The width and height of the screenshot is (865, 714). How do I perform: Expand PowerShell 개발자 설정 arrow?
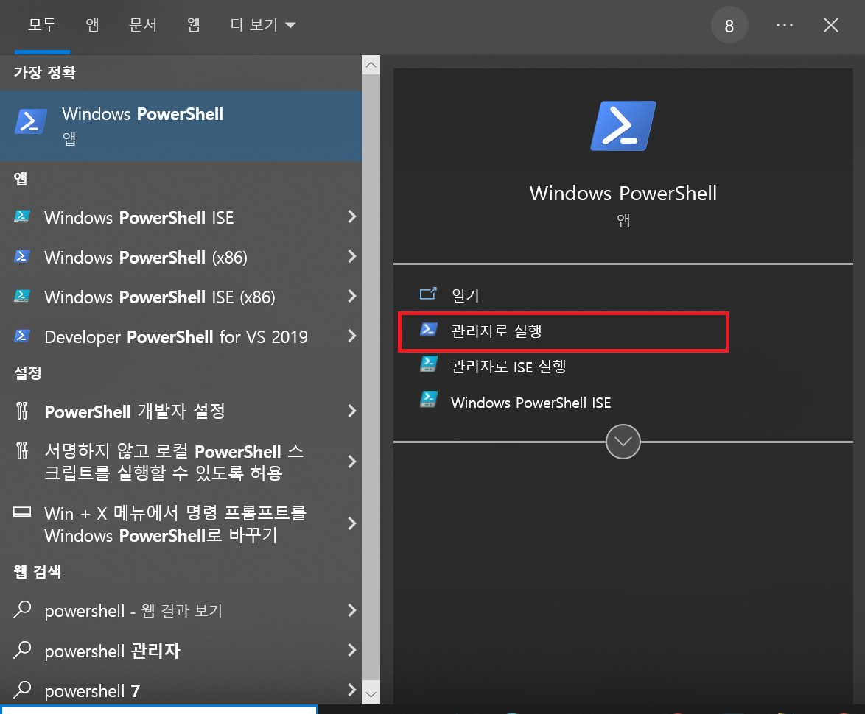point(352,411)
